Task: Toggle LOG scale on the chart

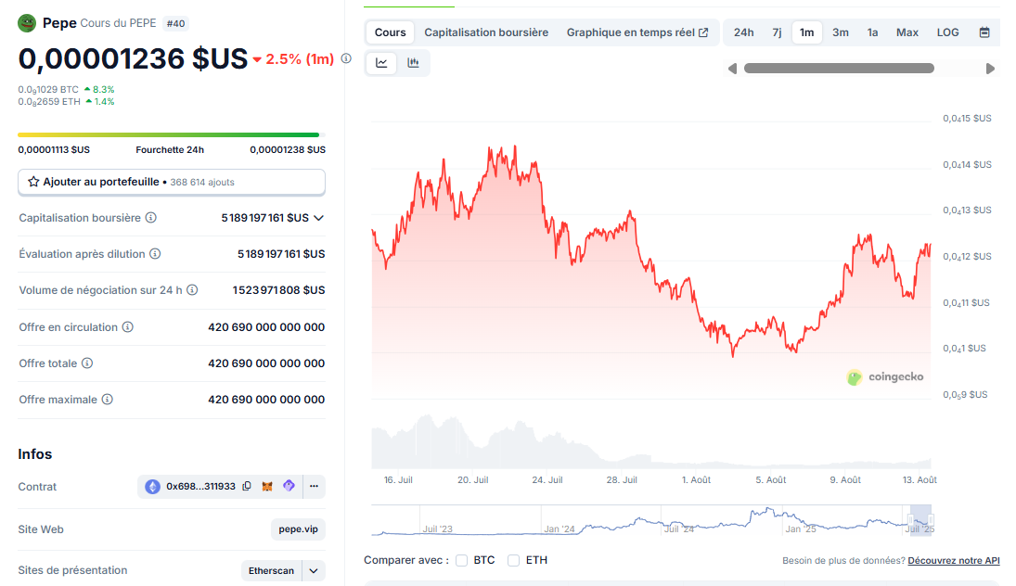Action: point(947,32)
